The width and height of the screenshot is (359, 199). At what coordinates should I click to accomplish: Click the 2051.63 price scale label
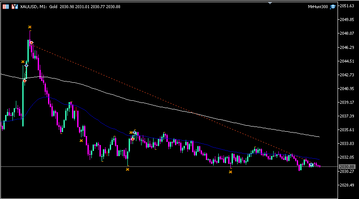tap(347, 6)
